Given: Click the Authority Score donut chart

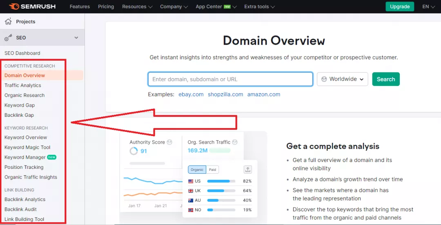Looking at the screenshot, I should click(x=134, y=151).
